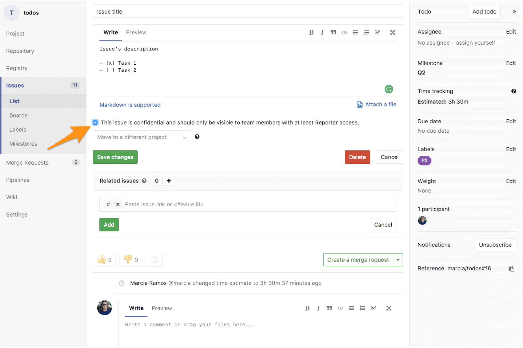
Task: Click the green Grammarly icon
Action: (389, 89)
